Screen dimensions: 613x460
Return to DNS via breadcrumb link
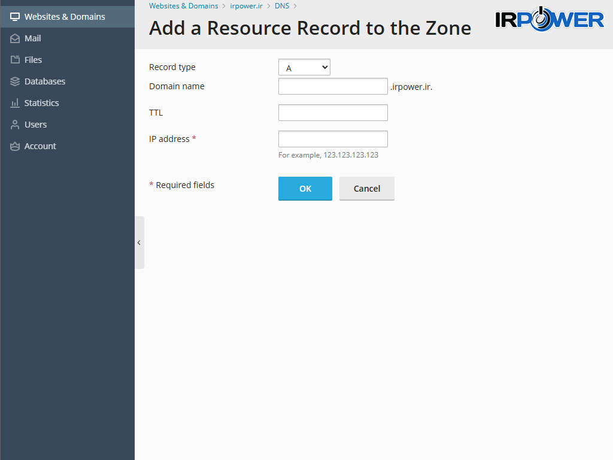[281, 6]
